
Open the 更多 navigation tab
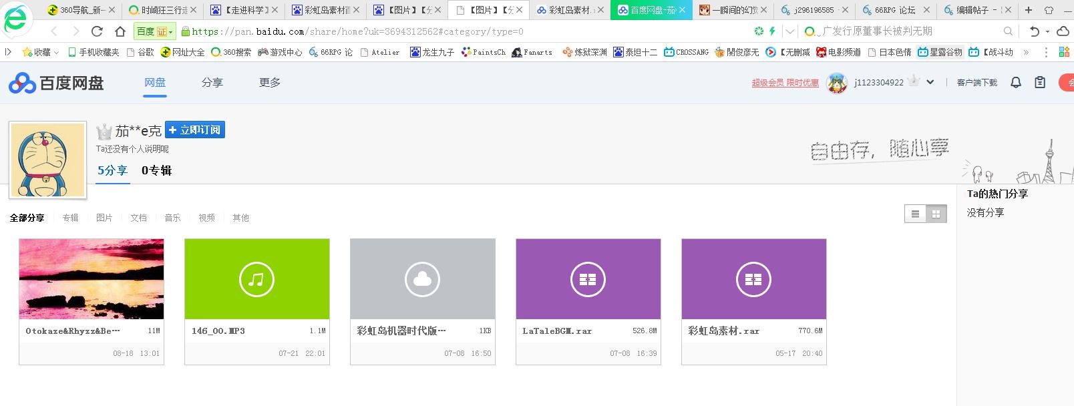click(x=270, y=82)
